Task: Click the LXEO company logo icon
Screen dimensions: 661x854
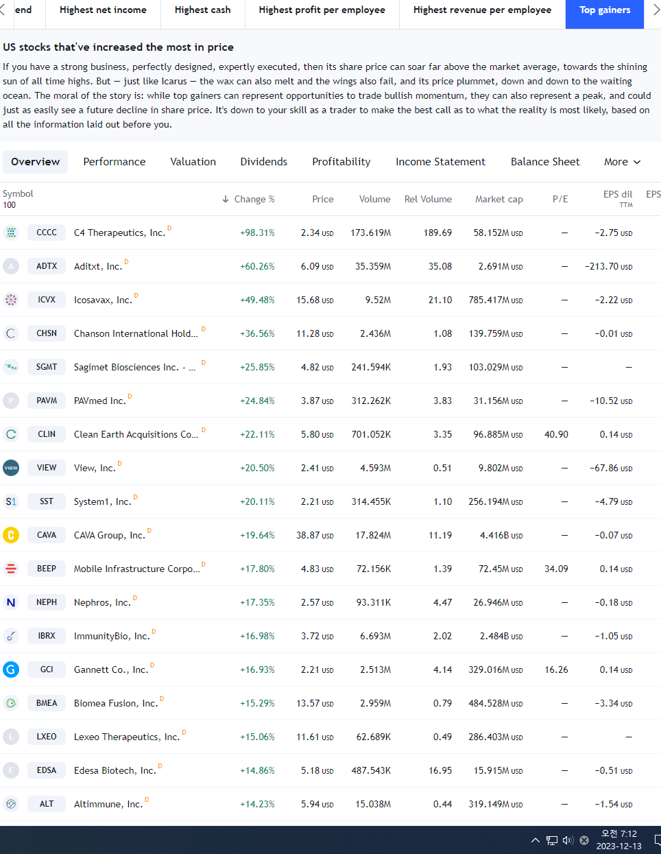Action: [x=11, y=737]
